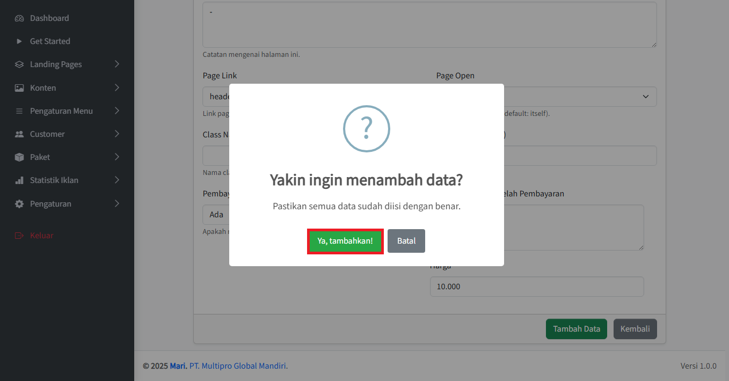729x381 pixels.
Task: Select Get Started in the sidebar
Action: tap(50, 41)
